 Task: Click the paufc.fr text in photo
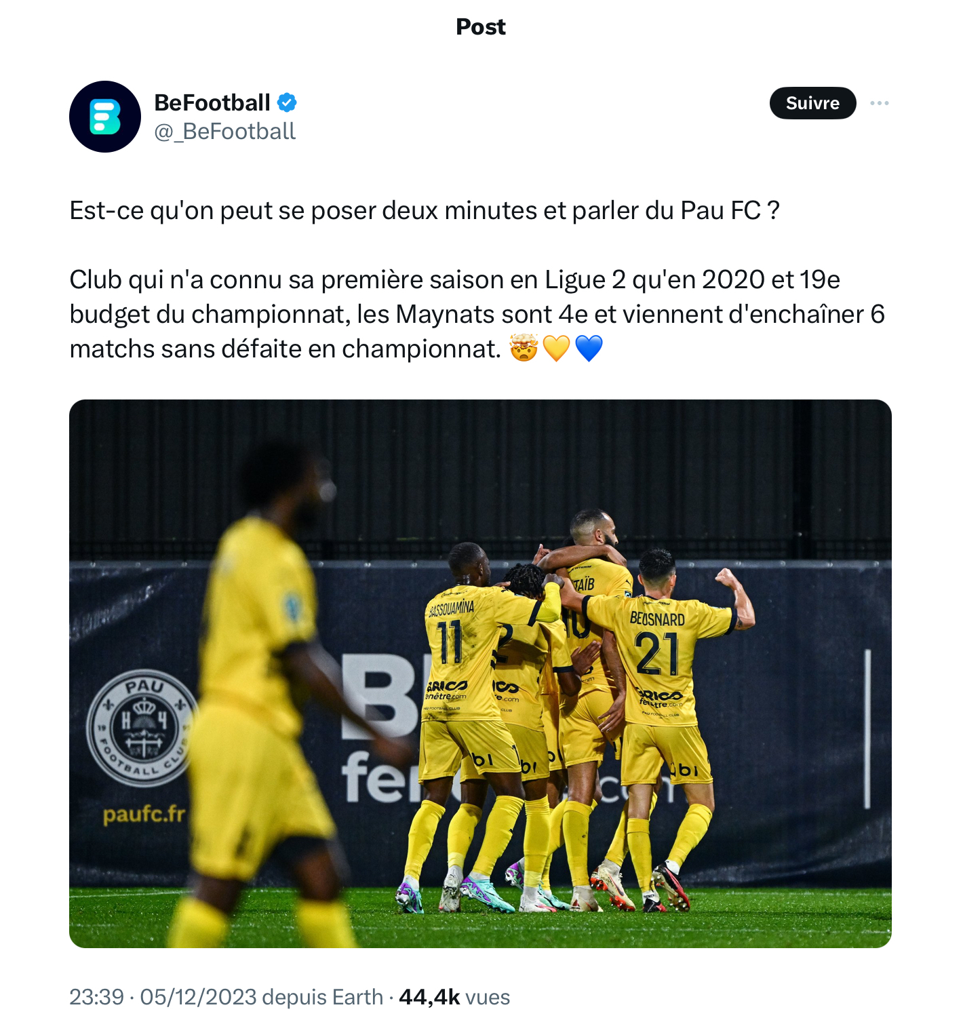[x=144, y=814]
